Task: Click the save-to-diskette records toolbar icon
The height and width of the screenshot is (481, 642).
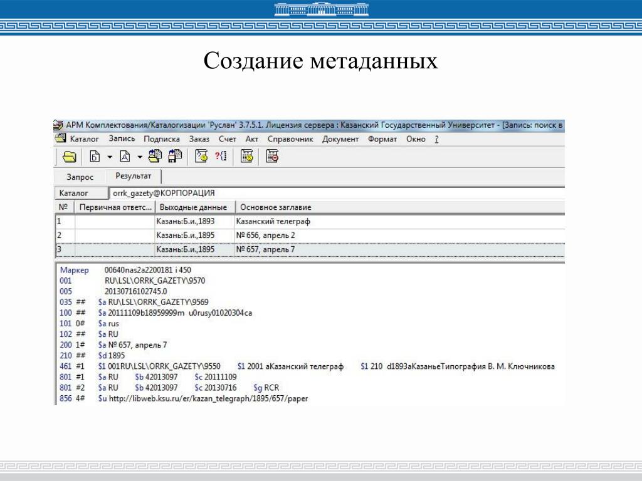Action: pos(175,156)
